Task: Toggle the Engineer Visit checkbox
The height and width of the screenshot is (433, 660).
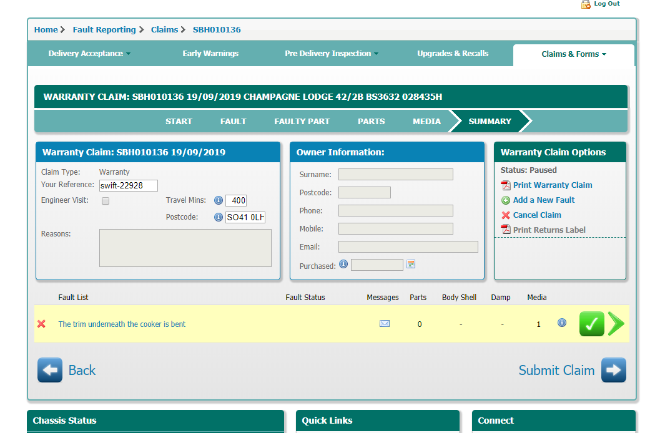Action: (106, 201)
